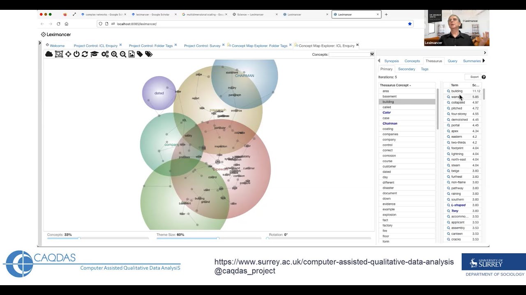The height and width of the screenshot is (295, 526).
Task: Close the Concept Map Explorer: ICL Enquiry tab
Action: (x=358, y=45)
